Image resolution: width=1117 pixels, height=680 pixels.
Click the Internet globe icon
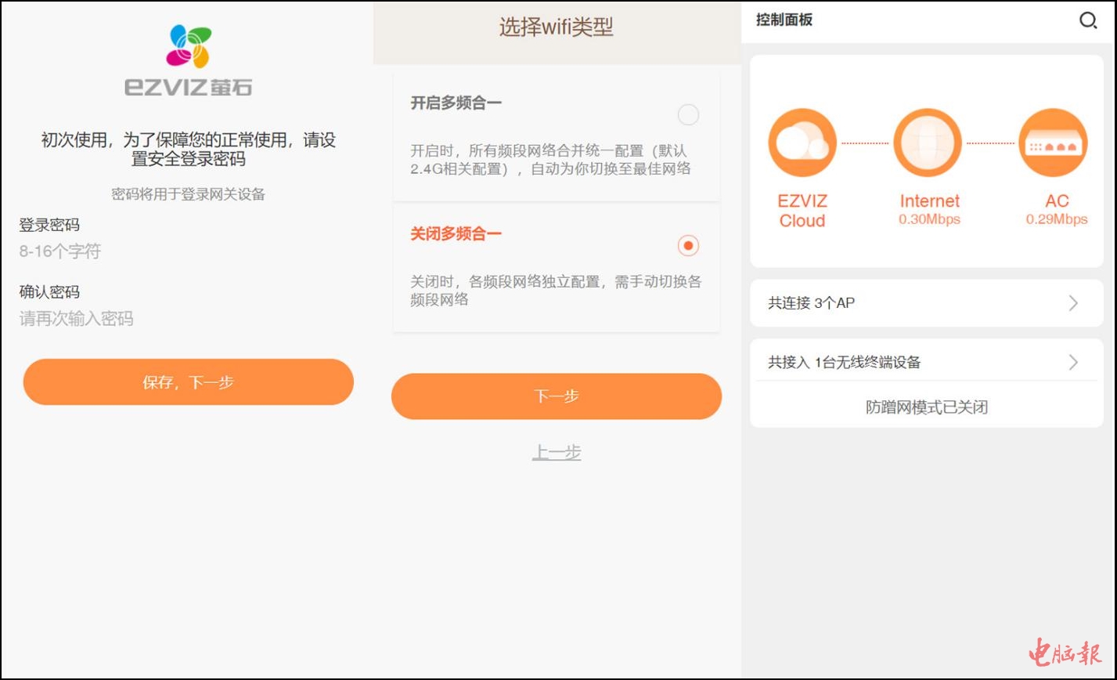[928, 143]
